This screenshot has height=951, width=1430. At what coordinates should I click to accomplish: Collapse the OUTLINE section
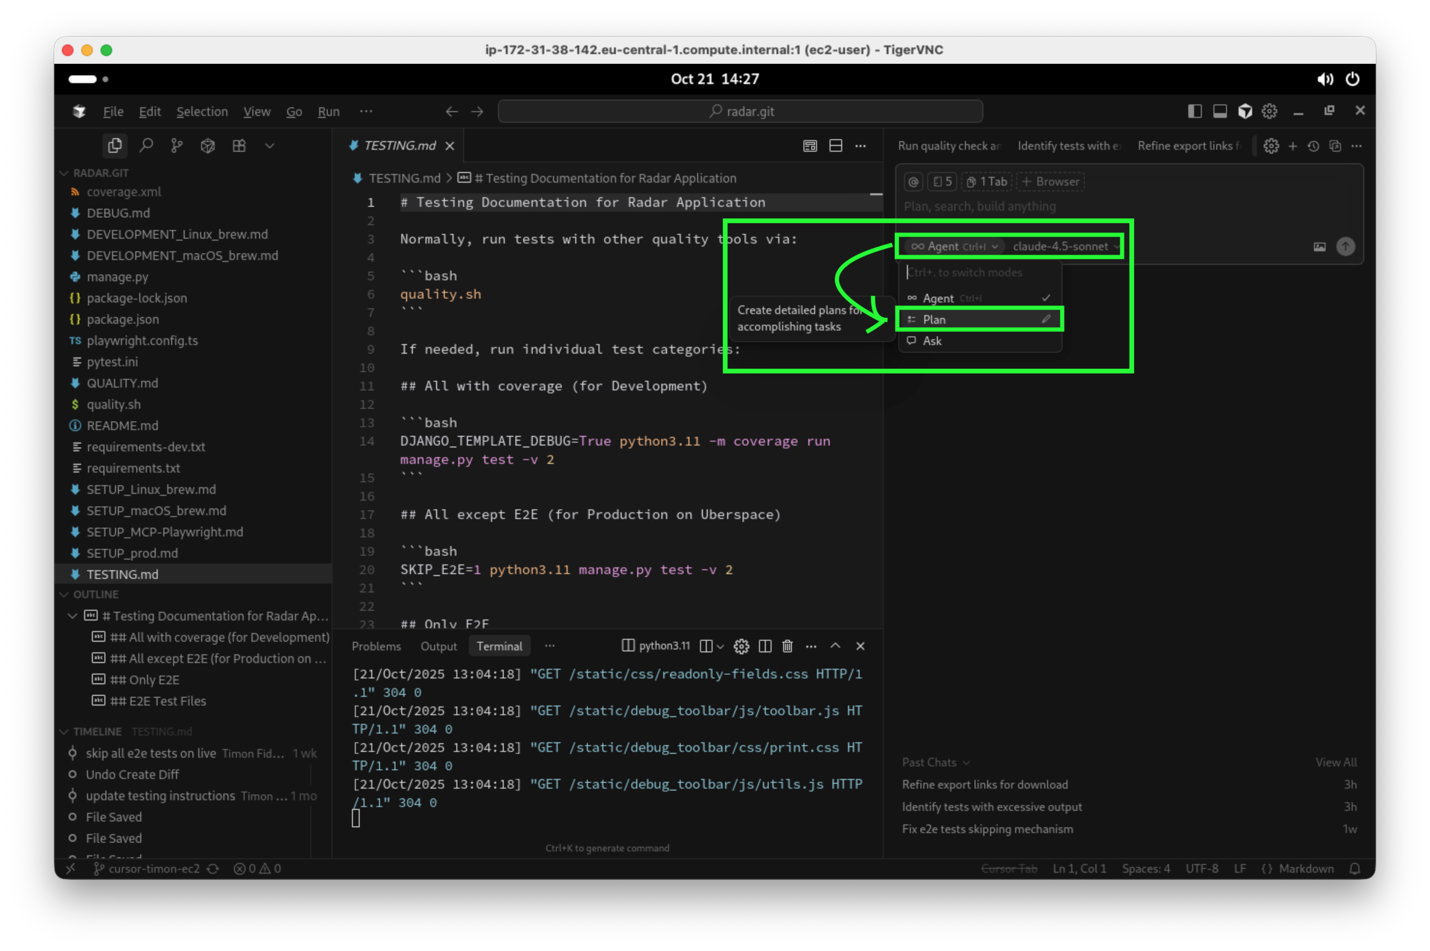(95, 594)
